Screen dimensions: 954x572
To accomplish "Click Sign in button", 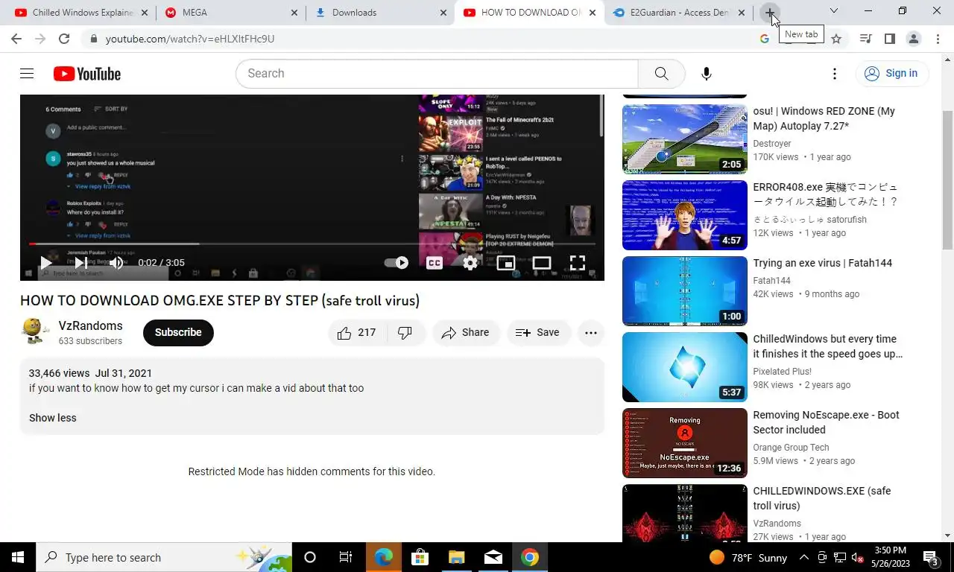I will [x=891, y=73].
